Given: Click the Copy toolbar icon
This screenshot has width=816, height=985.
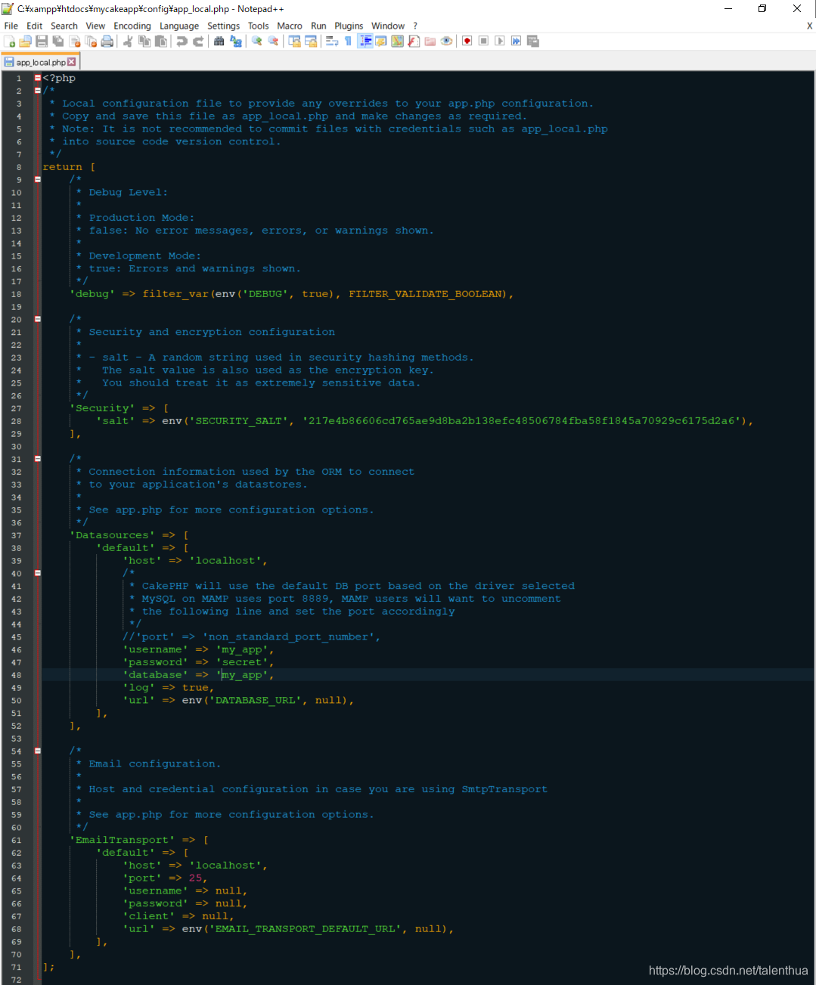Looking at the screenshot, I should 144,41.
